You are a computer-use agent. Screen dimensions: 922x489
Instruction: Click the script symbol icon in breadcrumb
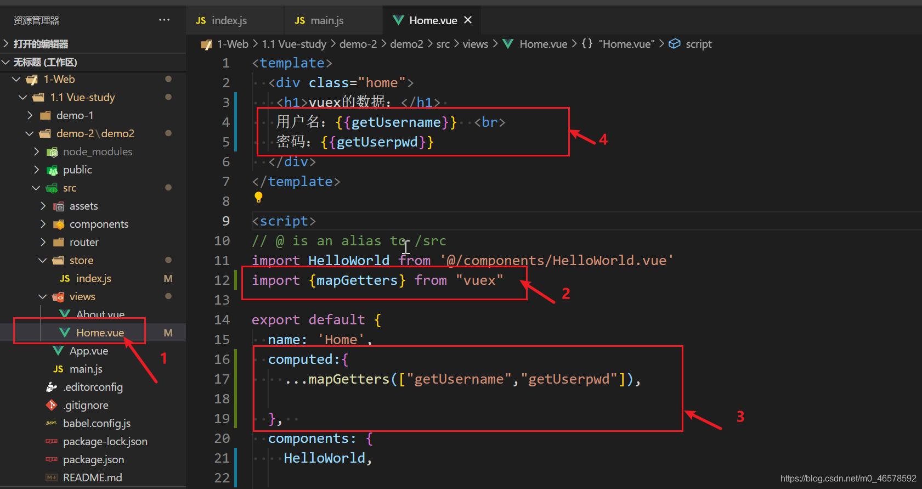(x=675, y=44)
